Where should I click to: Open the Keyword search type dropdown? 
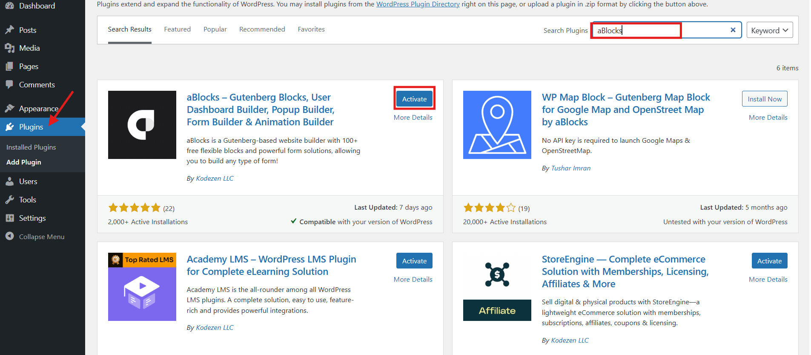point(769,30)
